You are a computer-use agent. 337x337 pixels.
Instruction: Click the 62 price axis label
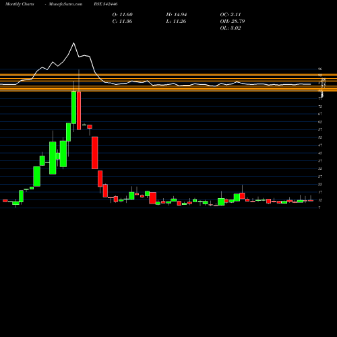click(320, 122)
